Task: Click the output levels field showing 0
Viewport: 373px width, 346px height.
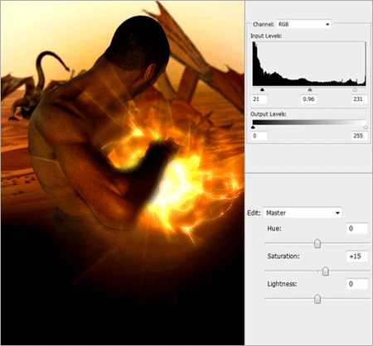Action: click(259, 136)
